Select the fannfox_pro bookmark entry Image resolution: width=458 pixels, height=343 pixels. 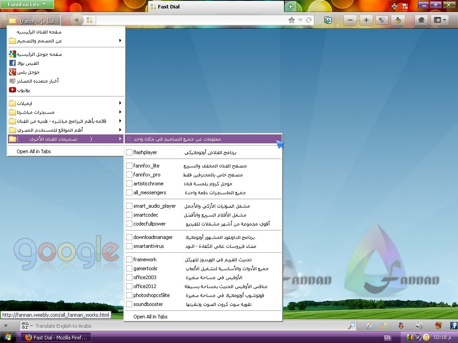[204, 175]
